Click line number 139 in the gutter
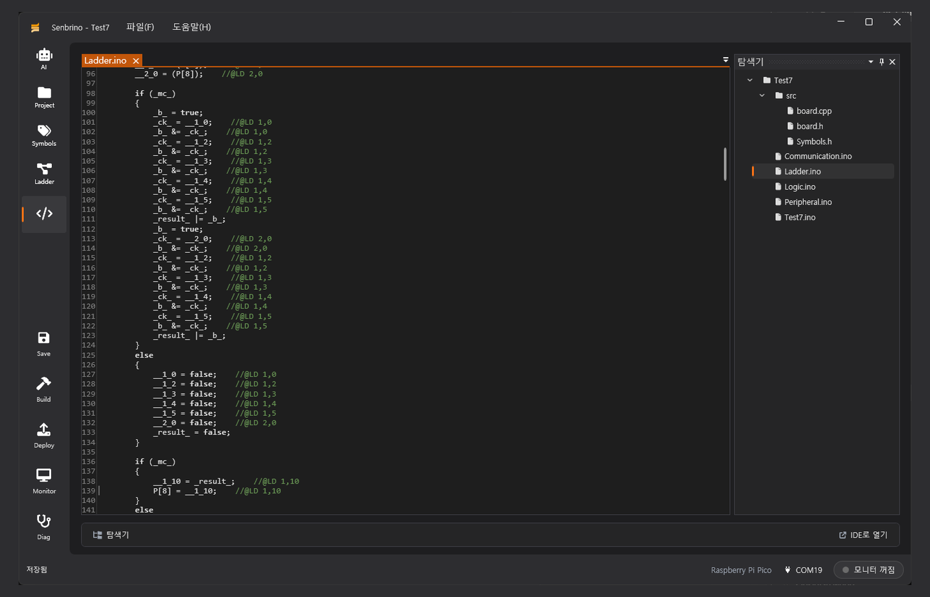Image resolution: width=930 pixels, height=597 pixels. pos(88,491)
